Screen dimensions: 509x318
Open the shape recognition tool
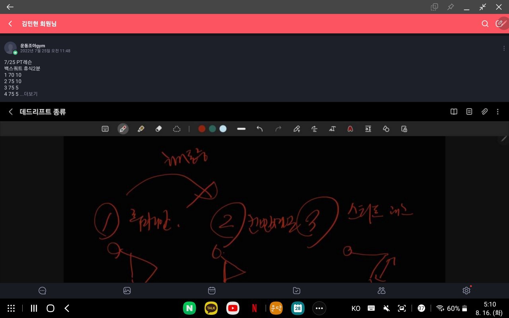click(x=386, y=129)
